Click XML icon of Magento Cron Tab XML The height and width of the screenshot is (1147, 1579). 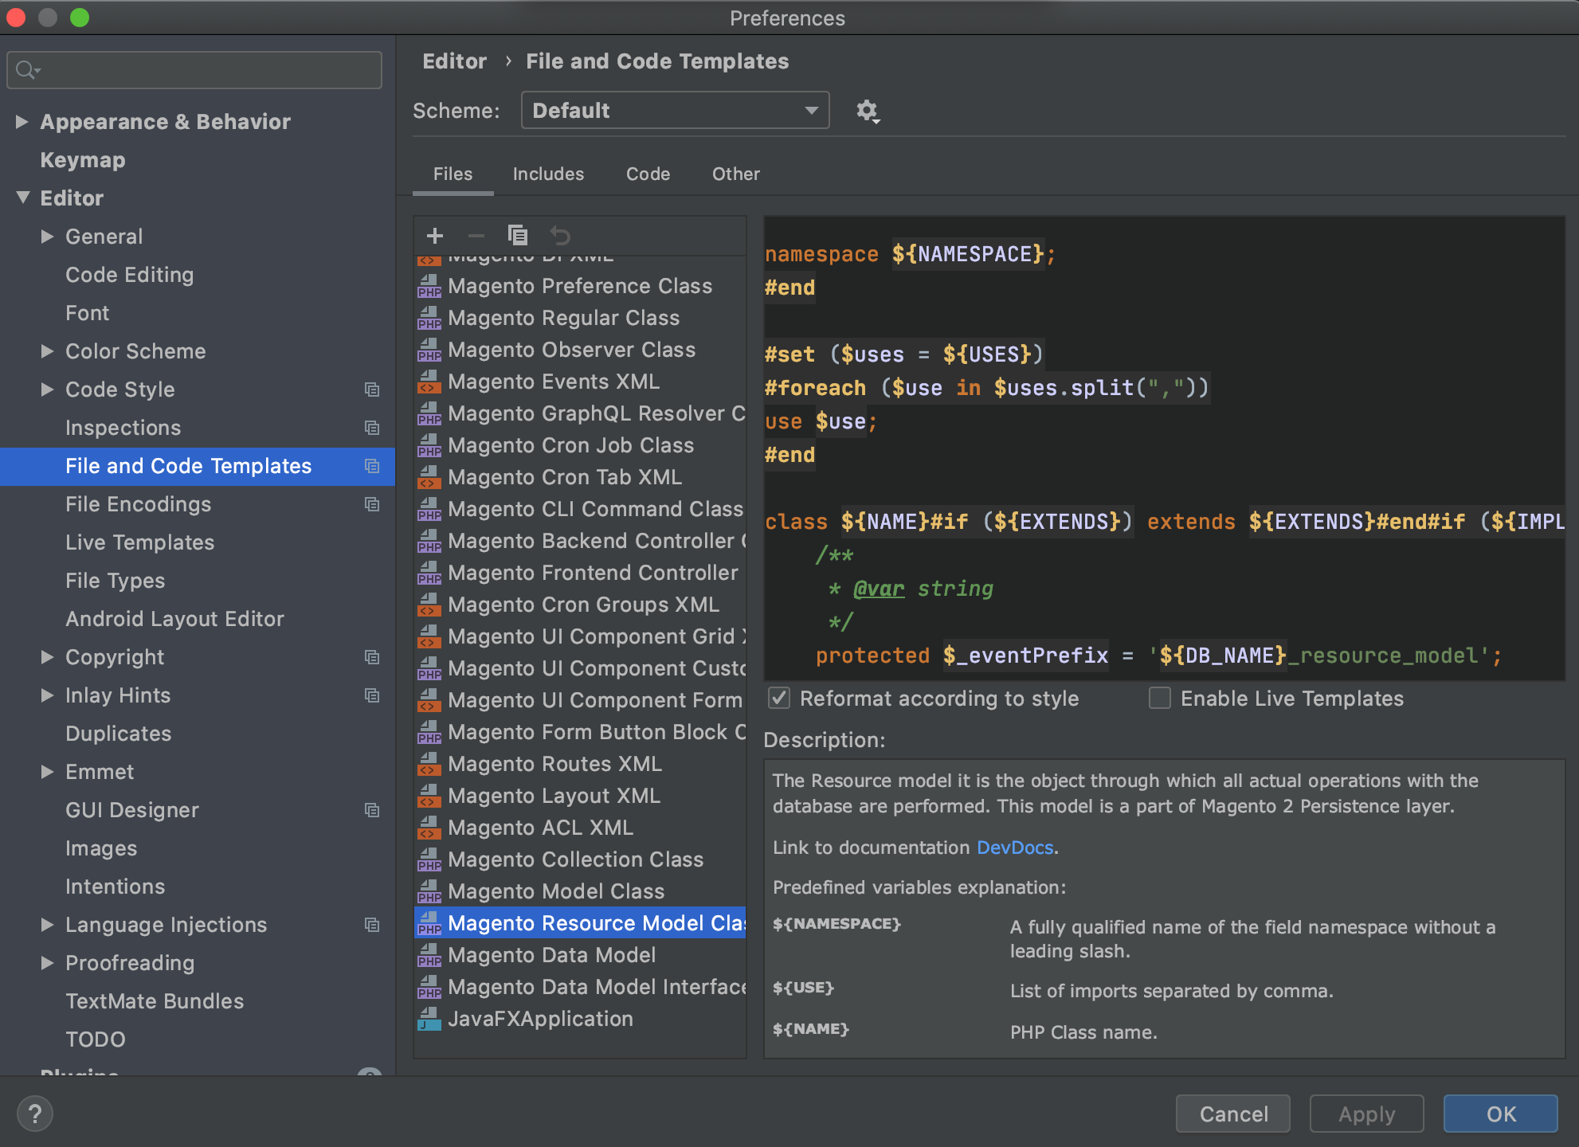429,477
